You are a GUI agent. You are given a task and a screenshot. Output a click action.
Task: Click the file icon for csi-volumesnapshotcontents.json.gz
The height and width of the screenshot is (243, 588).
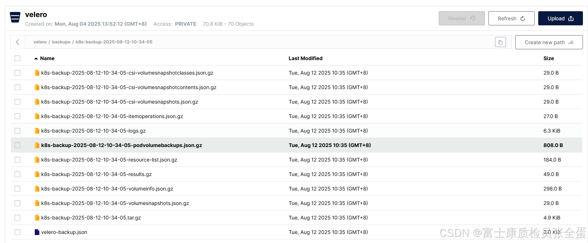click(37, 87)
